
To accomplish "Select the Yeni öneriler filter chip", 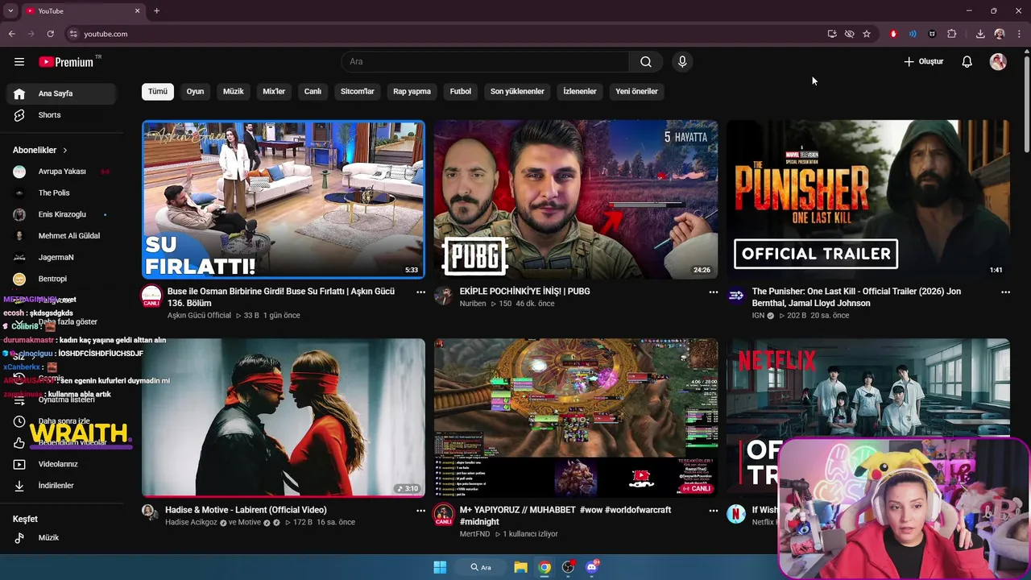I will 636,92.
